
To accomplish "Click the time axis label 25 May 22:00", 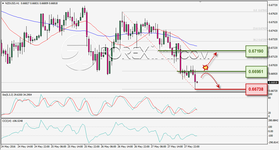I will tap(92, 147).
